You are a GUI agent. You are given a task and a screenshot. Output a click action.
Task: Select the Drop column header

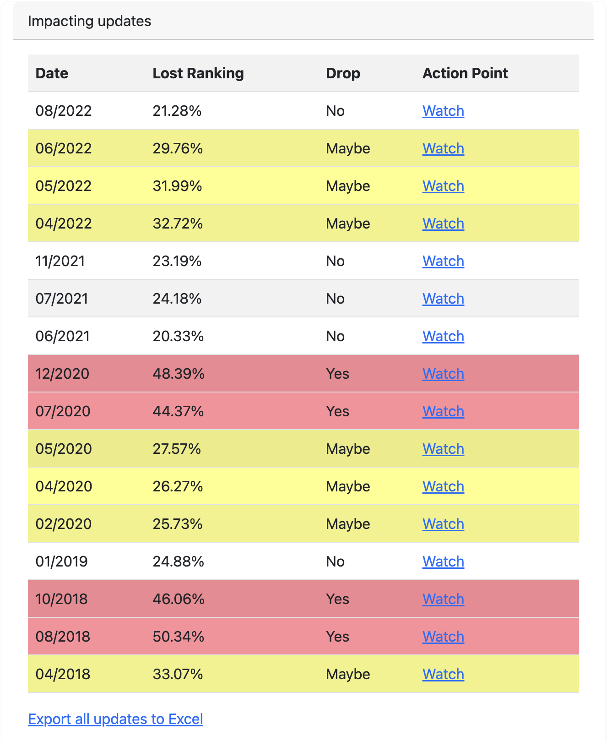coord(343,73)
